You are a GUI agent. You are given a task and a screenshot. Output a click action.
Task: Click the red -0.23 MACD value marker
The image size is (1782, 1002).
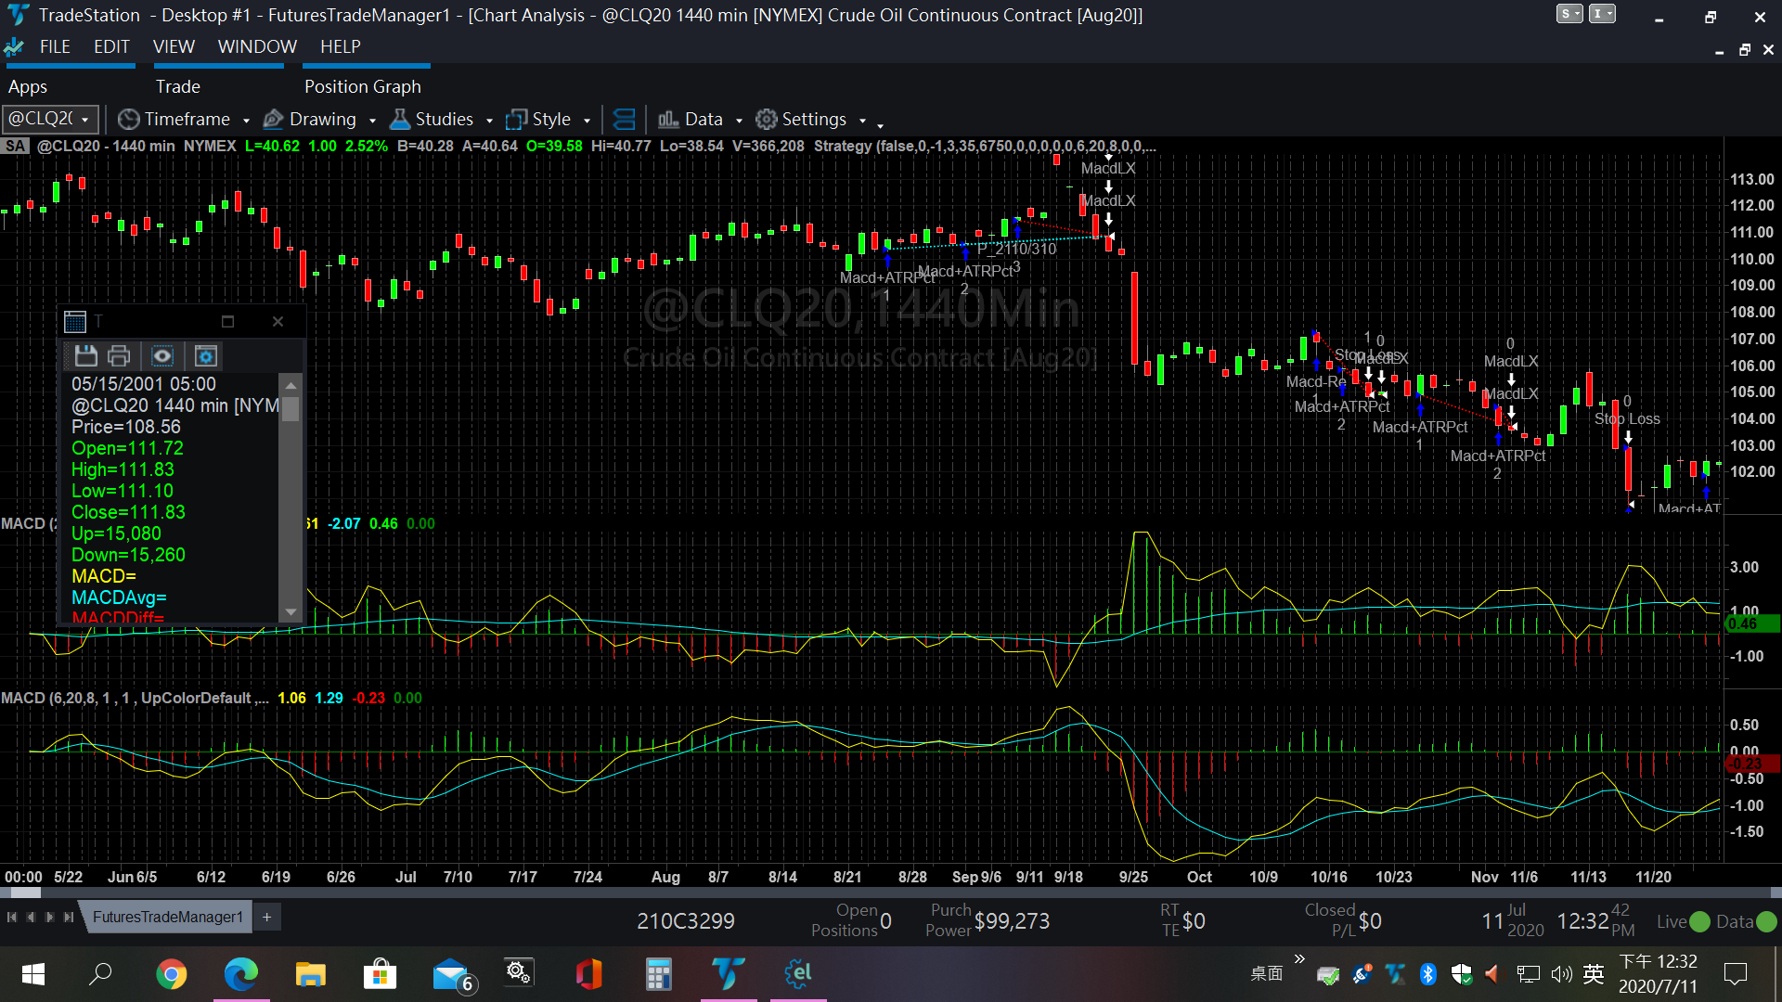pos(1751,764)
